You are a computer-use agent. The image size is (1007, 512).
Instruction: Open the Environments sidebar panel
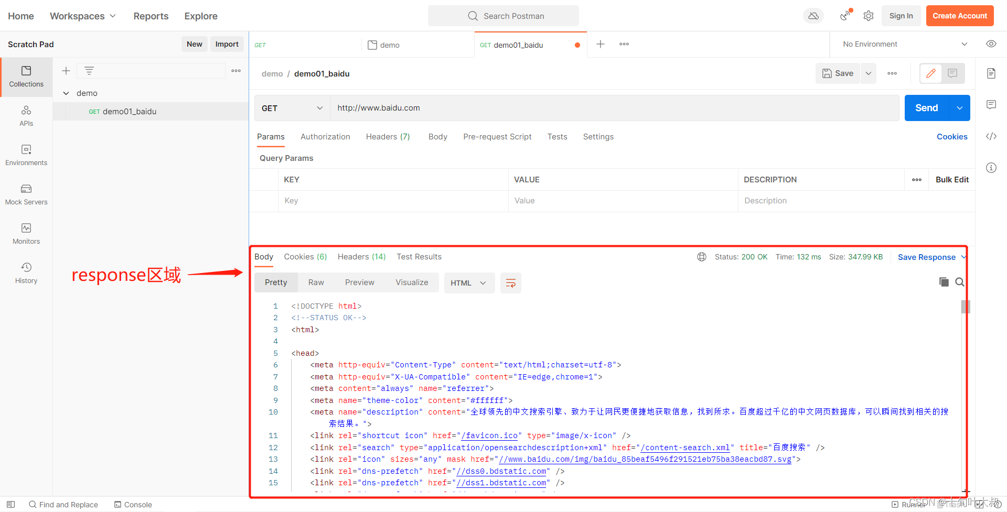(x=26, y=156)
